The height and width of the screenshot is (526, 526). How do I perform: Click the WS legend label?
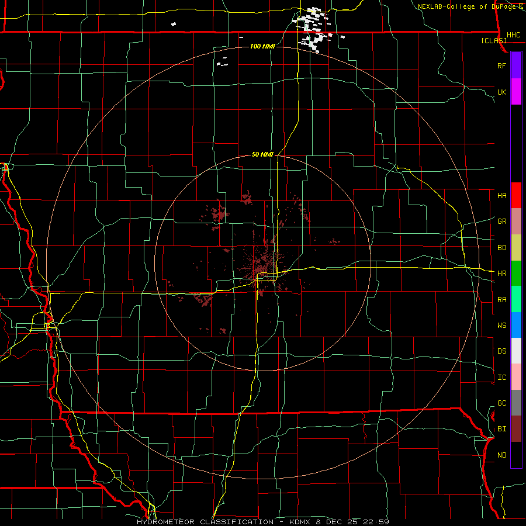(x=501, y=325)
